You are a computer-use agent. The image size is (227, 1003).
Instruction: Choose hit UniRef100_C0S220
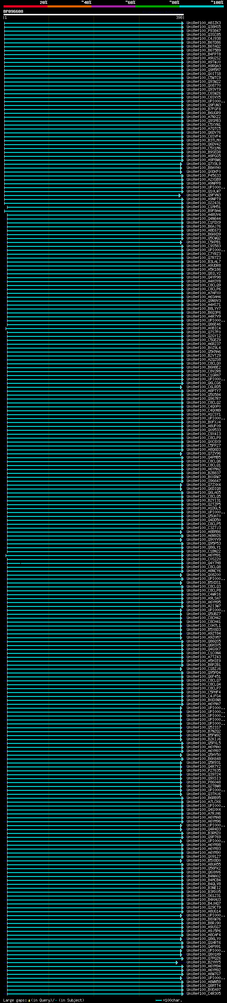[x=204, y=559]
